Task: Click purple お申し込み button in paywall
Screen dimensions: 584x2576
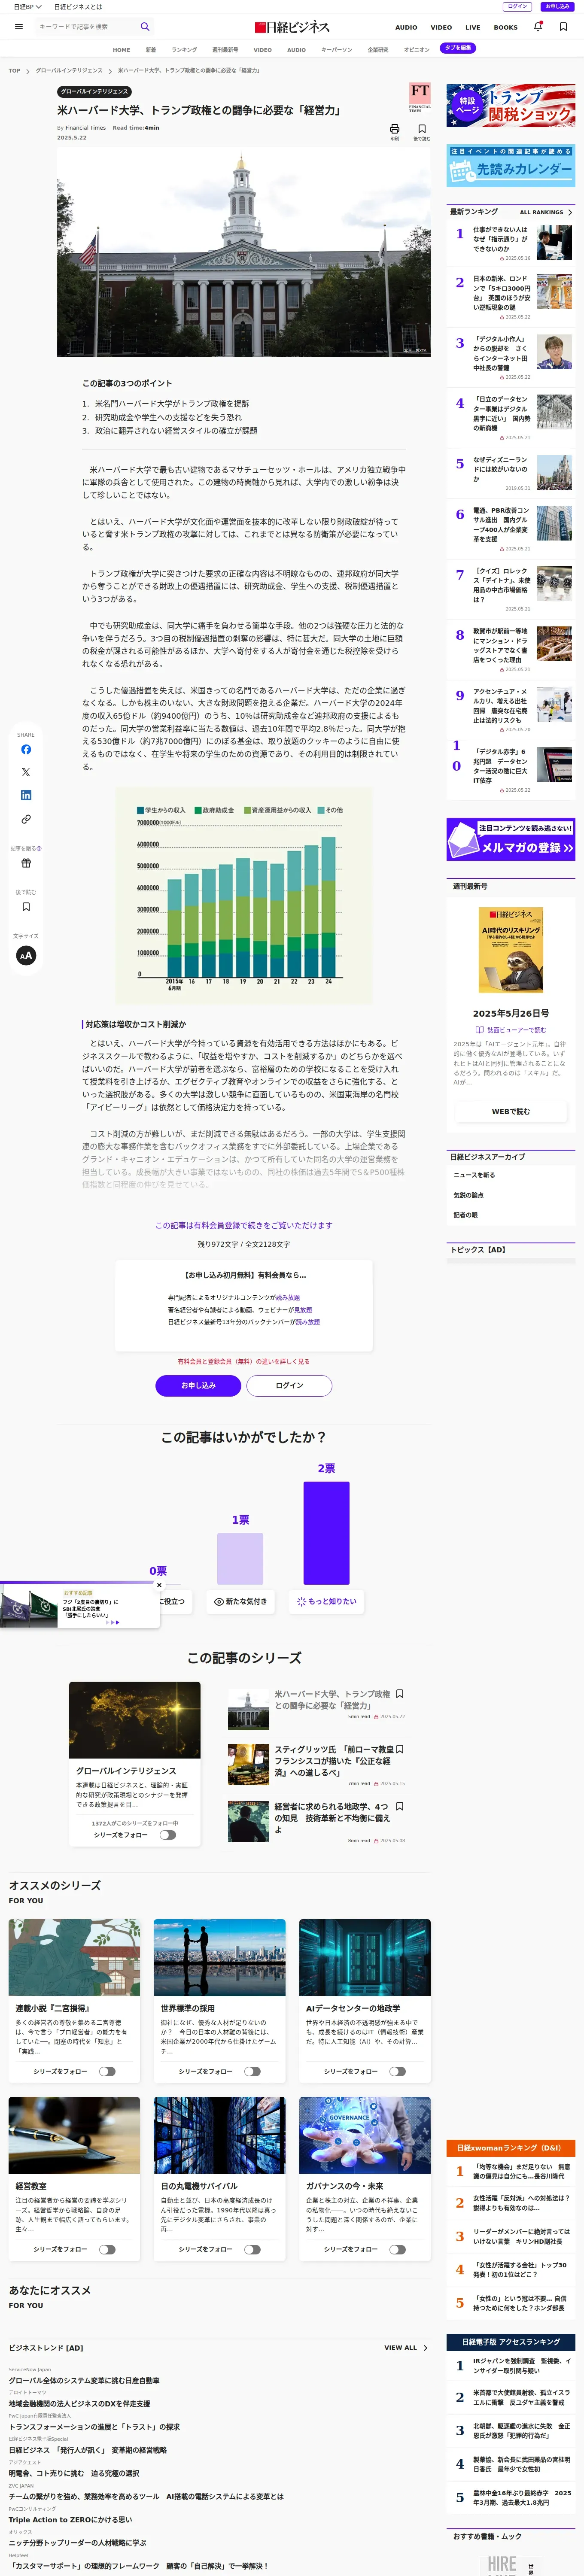Action: (198, 1385)
